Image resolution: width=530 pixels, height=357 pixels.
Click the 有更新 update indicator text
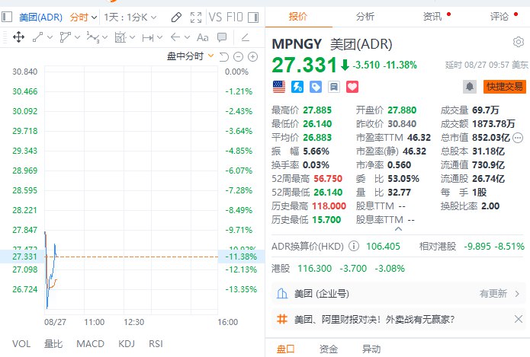point(493,294)
